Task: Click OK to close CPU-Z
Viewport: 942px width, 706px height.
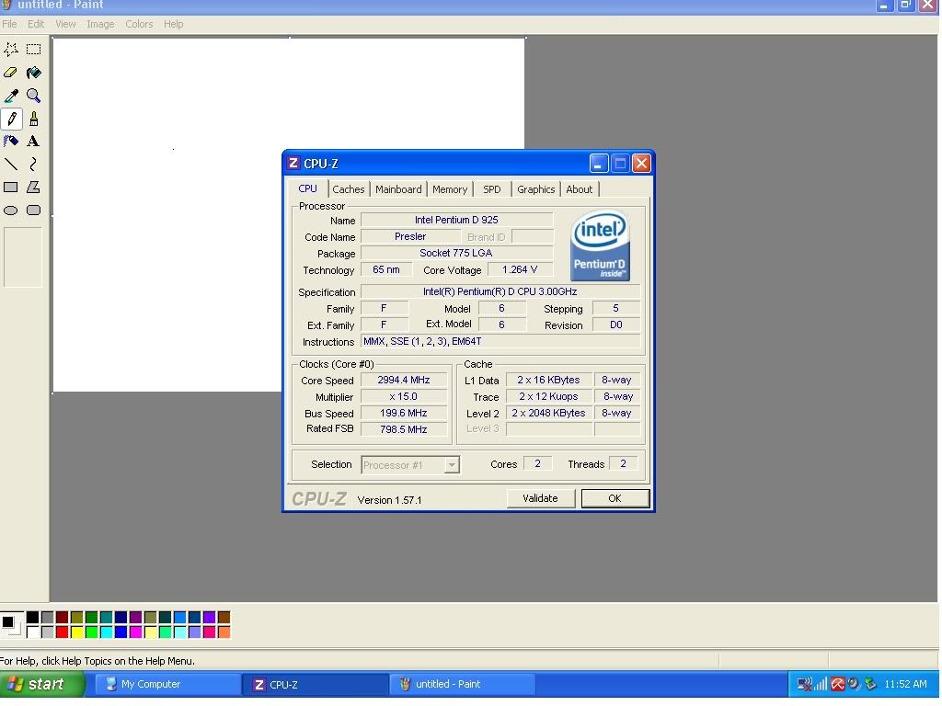Action: 615,498
